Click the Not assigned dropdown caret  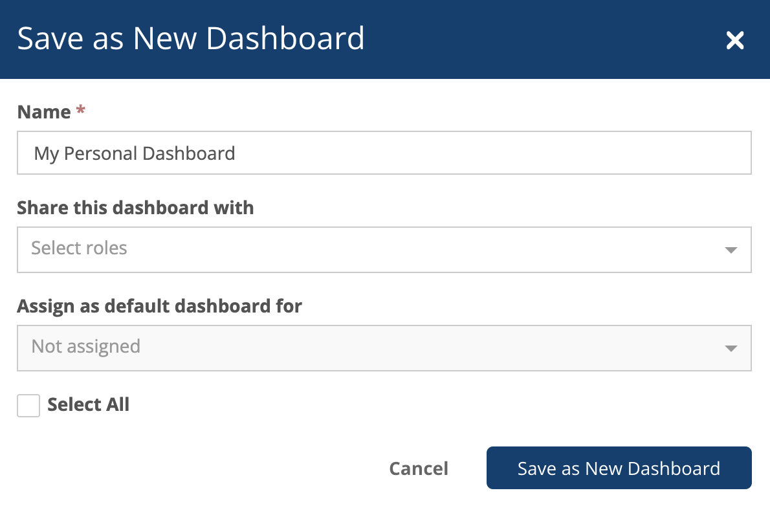pos(731,348)
